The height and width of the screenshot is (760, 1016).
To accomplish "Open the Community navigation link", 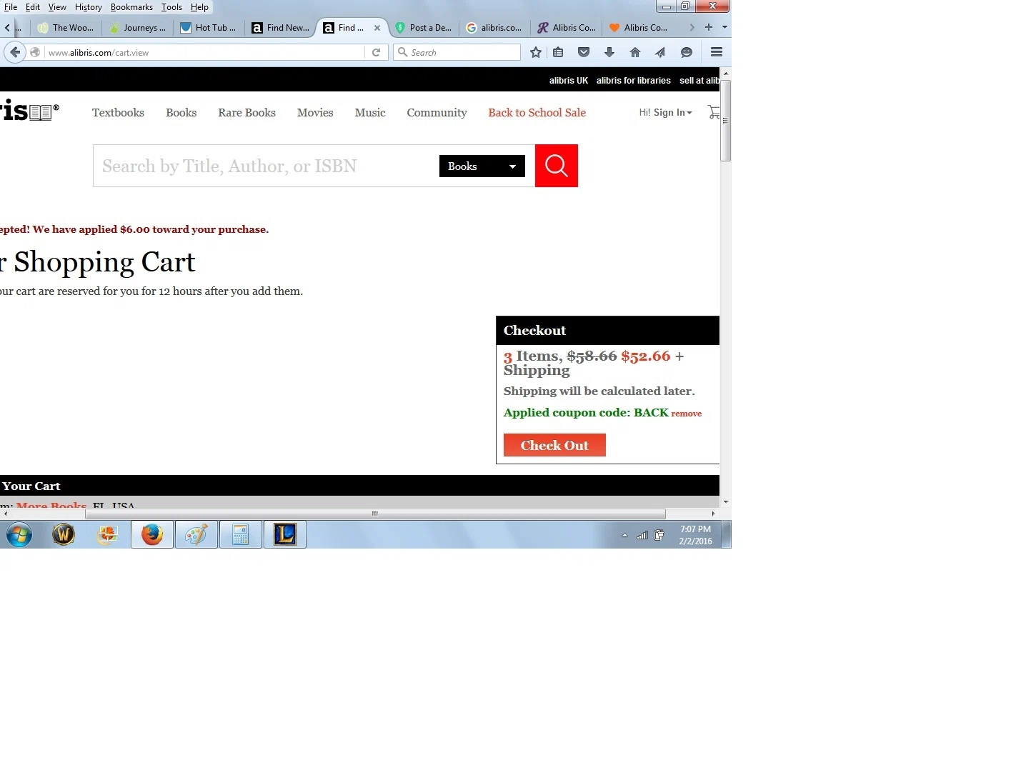I will click(437, 112).
